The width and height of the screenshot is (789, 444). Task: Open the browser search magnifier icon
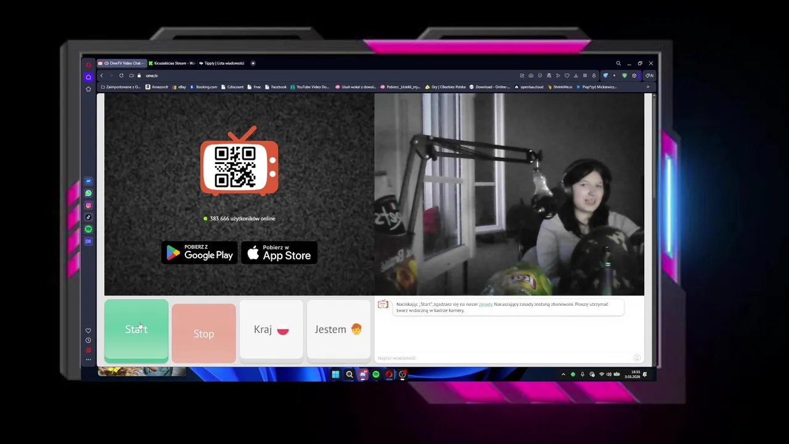(x=618, y=63)
